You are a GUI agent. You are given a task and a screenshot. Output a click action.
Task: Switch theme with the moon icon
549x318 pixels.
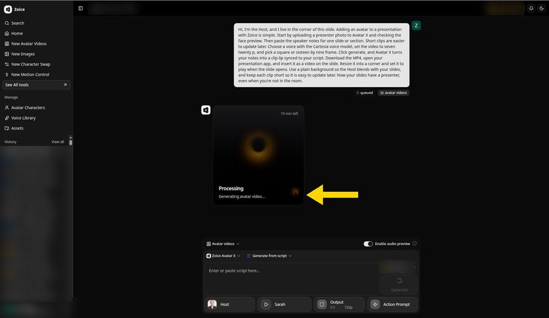(x=541, y=9)
